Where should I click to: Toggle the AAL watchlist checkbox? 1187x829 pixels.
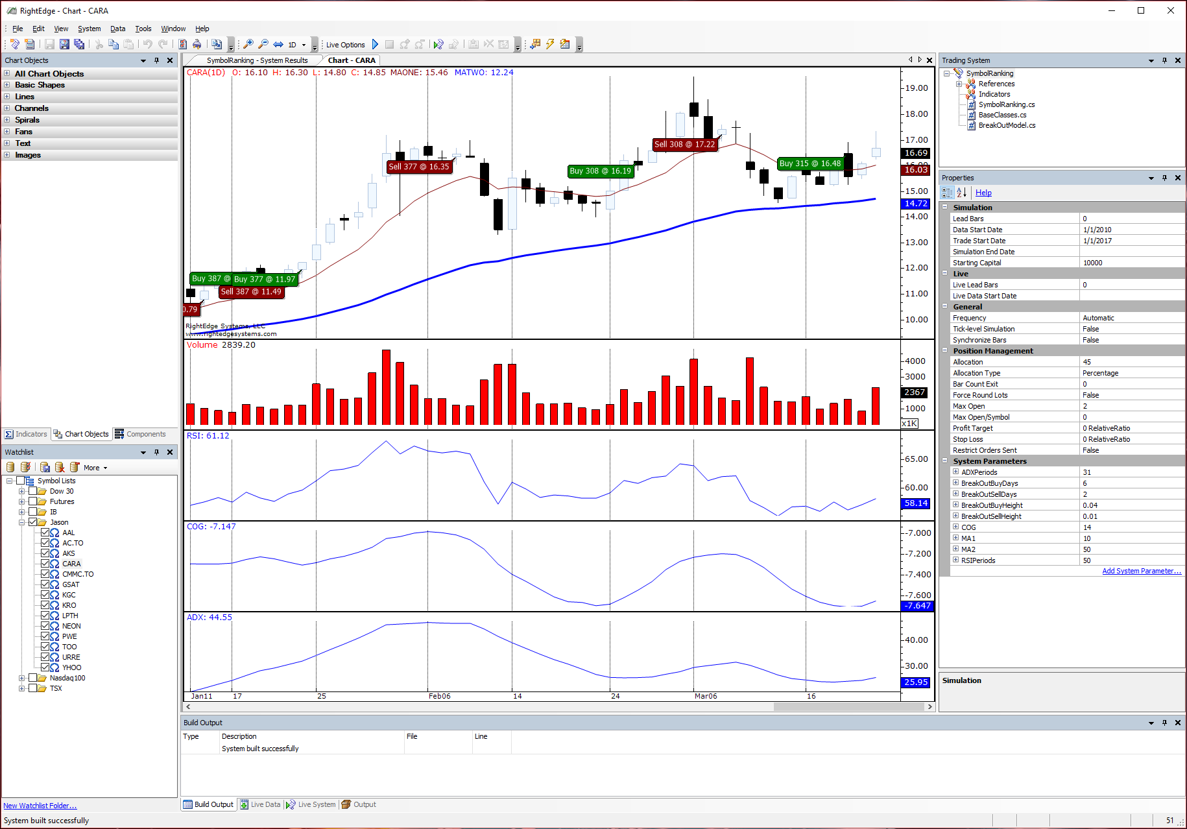45,533
